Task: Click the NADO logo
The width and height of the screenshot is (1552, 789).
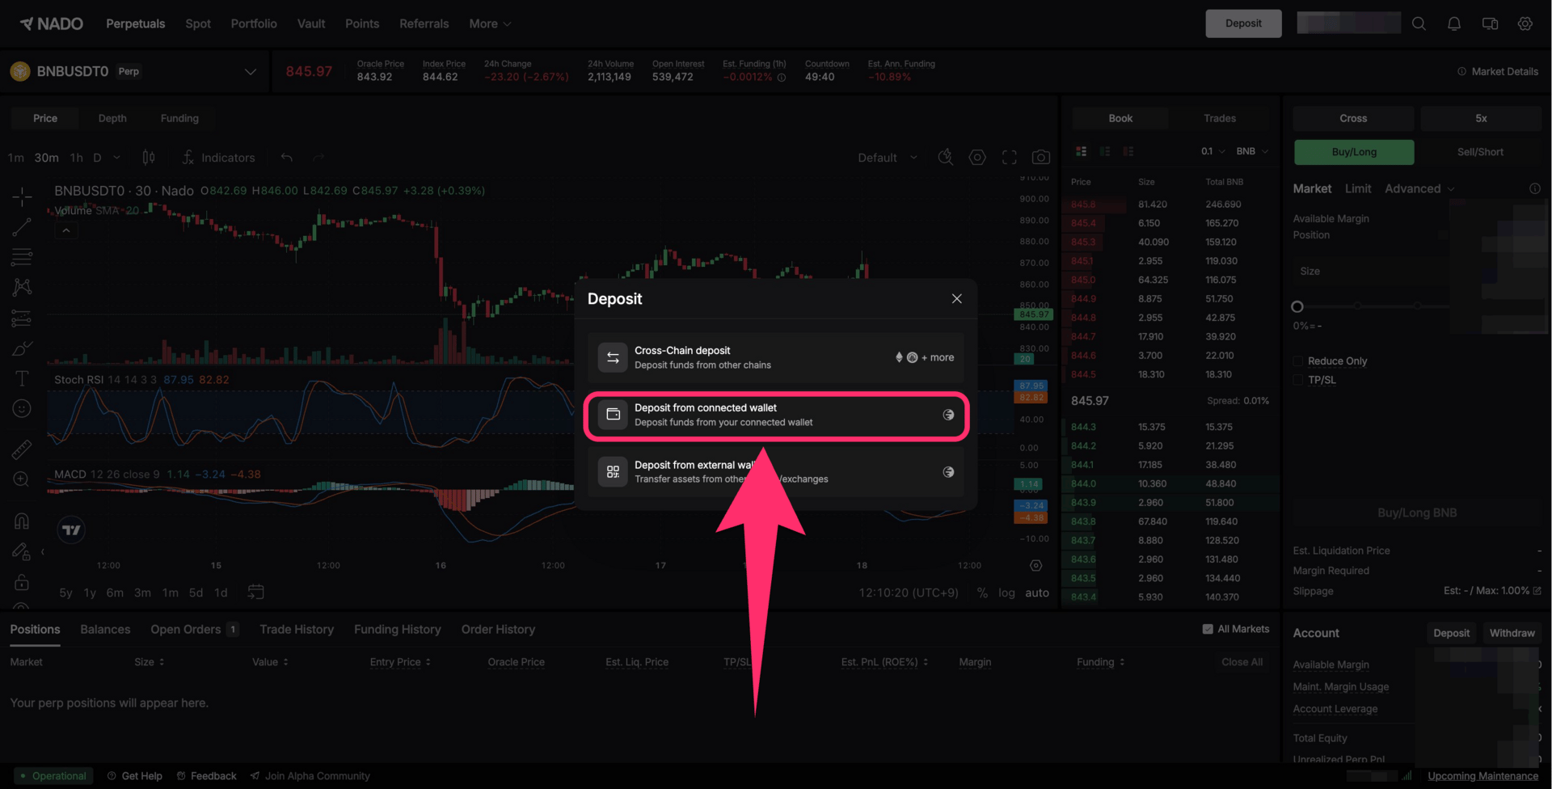Action: click(52, 23)
